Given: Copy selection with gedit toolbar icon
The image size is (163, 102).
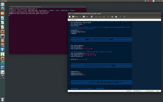Looking at the screenshot, I should click(x=112, y=17).
